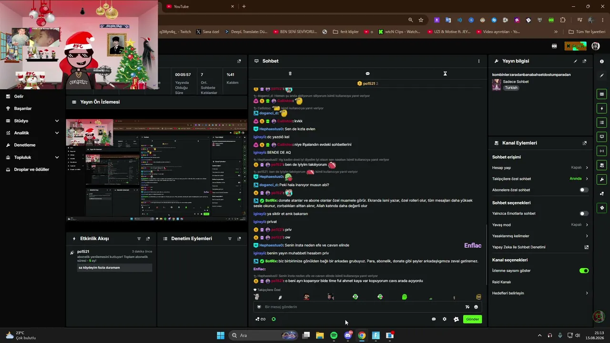Screen dimensions: 610x343
Task: Open Discord from the taskbar
Action: (348, 335)
